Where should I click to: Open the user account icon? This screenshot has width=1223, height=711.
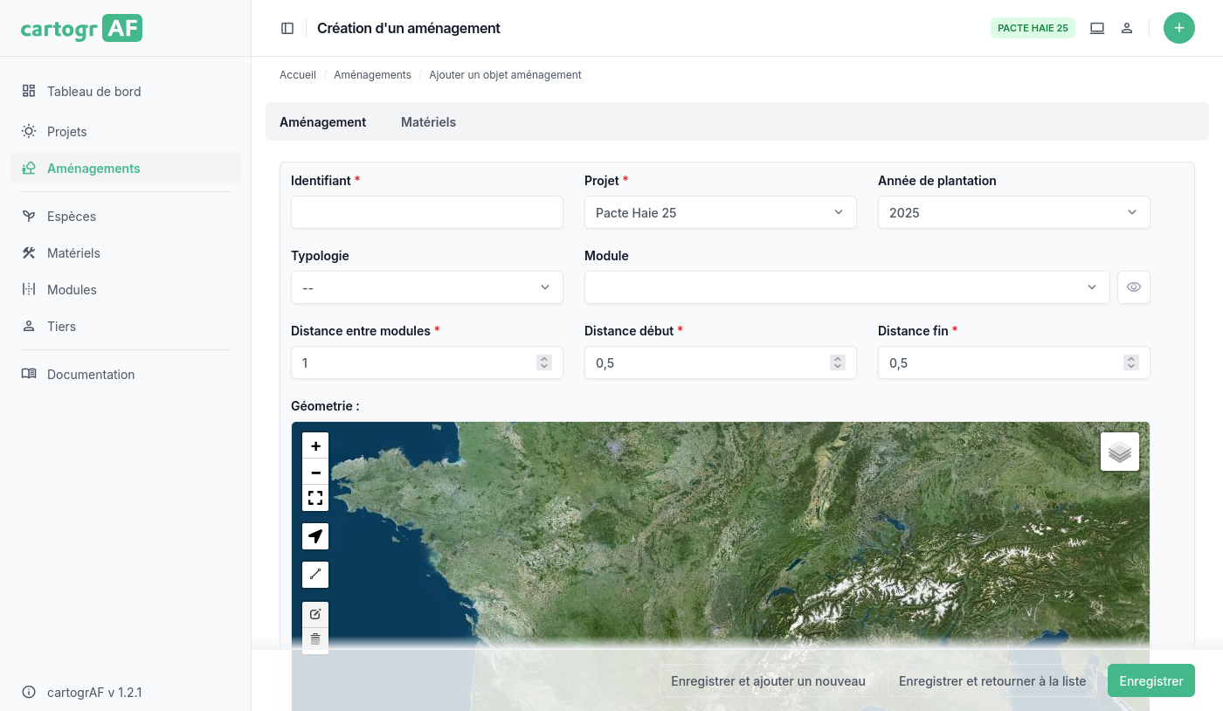[x=1127, y=28]
